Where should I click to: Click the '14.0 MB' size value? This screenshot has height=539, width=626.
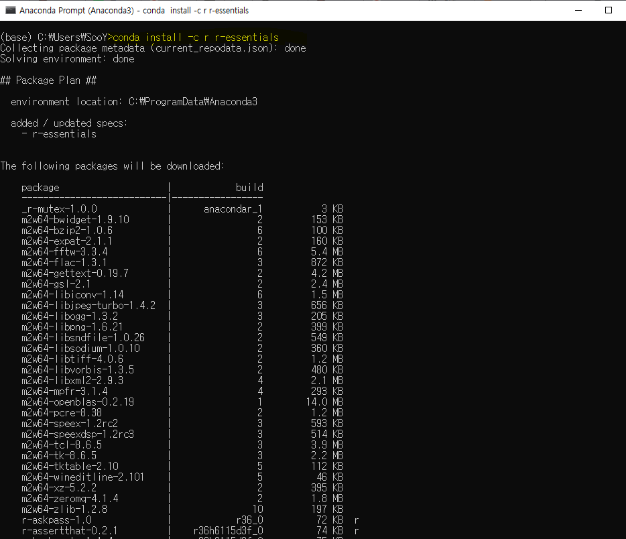(325, 402)
